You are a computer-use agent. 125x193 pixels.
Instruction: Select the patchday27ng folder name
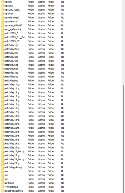coord(12,155)
